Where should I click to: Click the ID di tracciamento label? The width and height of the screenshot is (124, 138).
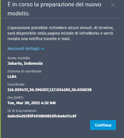pos(22,111)
